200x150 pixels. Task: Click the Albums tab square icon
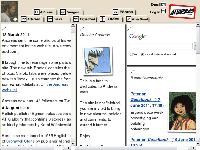(x=37, y=12)
